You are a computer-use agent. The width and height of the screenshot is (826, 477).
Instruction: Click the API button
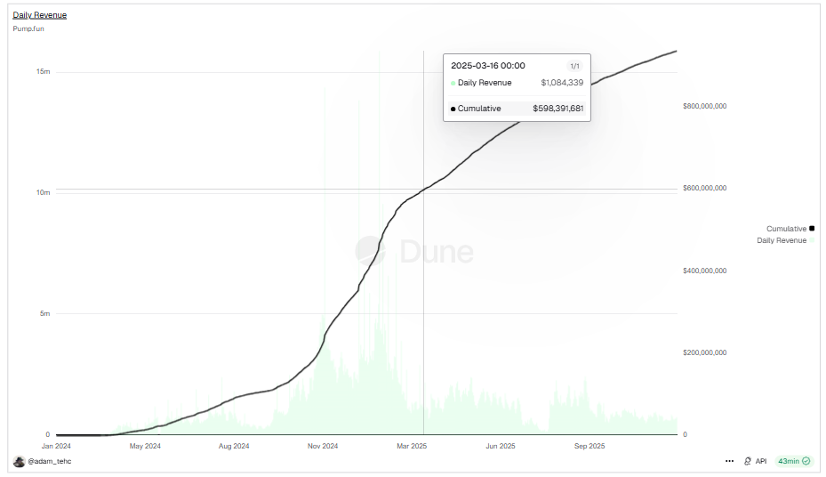point(760,461)
